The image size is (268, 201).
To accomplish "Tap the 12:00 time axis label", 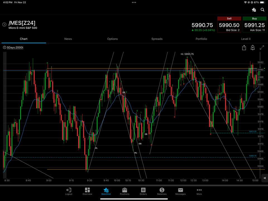I will click(183, 180).
